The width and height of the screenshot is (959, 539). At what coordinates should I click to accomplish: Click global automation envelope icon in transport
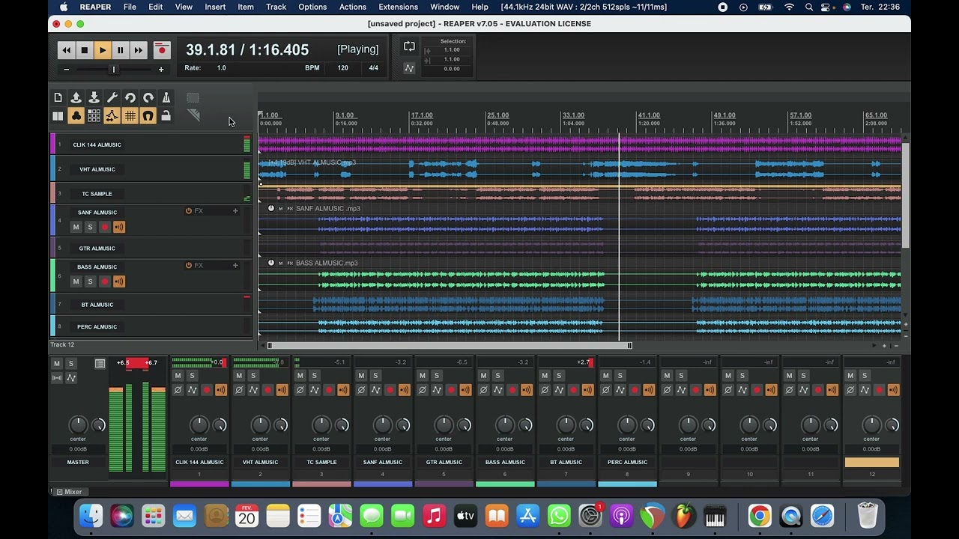pyautogui.click(x=409, y=68)
